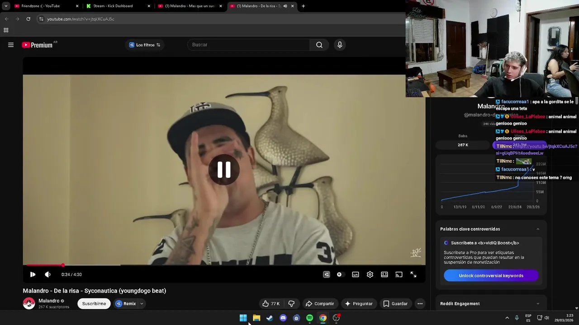Image resolution: width=579 pixels, height=325 pixels.
Task: Expand the Reddit Engagement section
Action: tap(538, 304)
